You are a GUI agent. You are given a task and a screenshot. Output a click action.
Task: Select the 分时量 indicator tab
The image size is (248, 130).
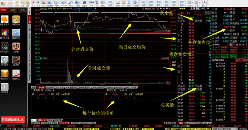coord(41,87)
